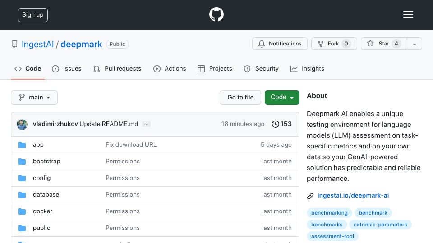
Task: Open the database folder name
Action: click(x=46, y=195)
